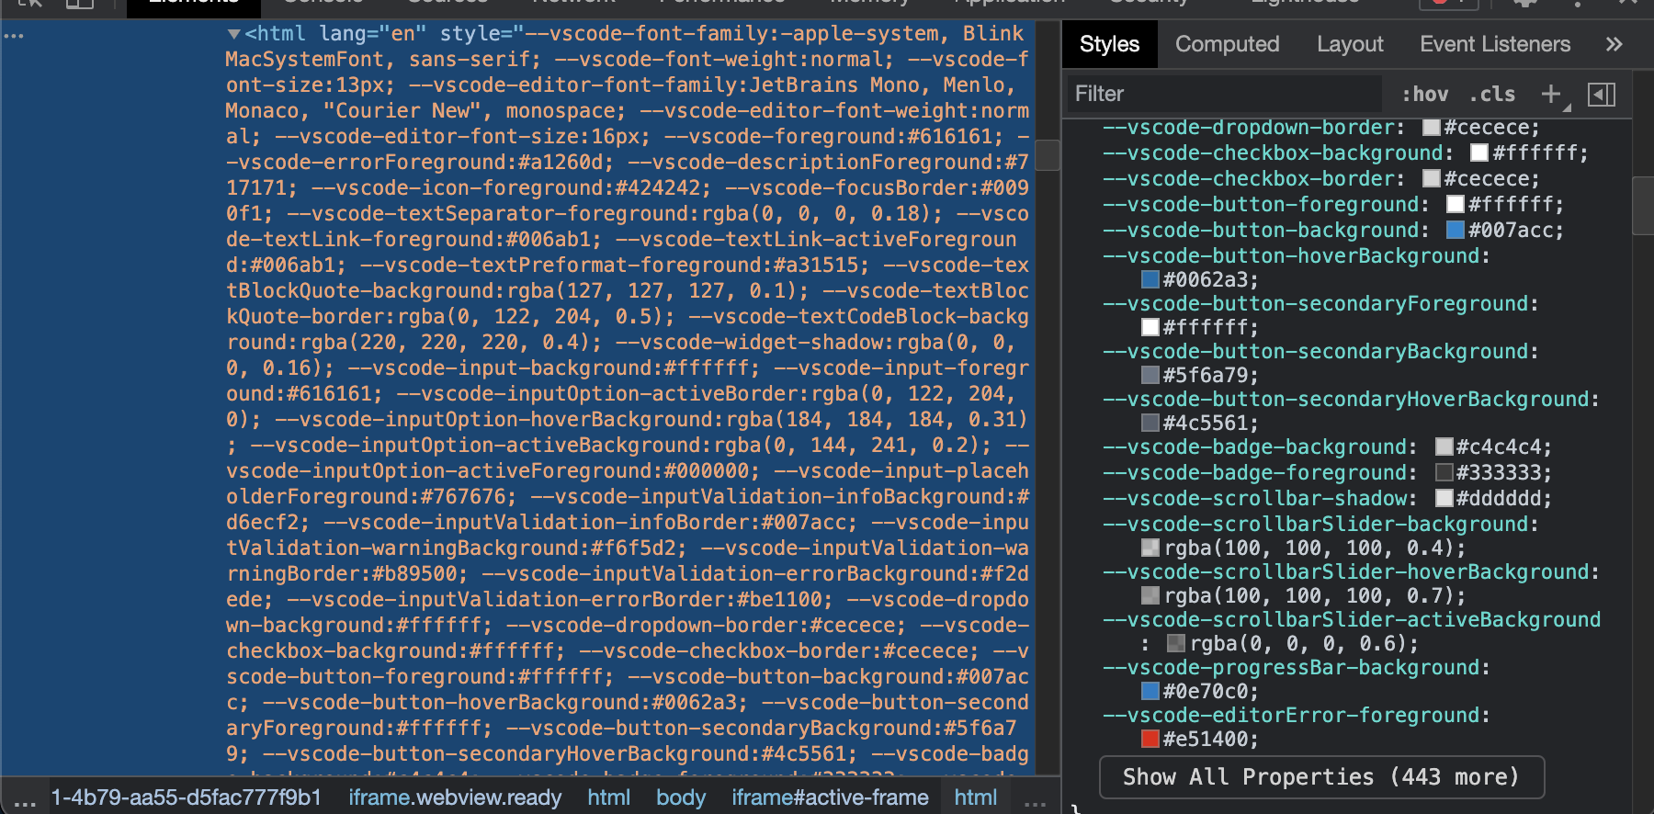
Task: Click the #e51400 value text
Action: 1206,740
